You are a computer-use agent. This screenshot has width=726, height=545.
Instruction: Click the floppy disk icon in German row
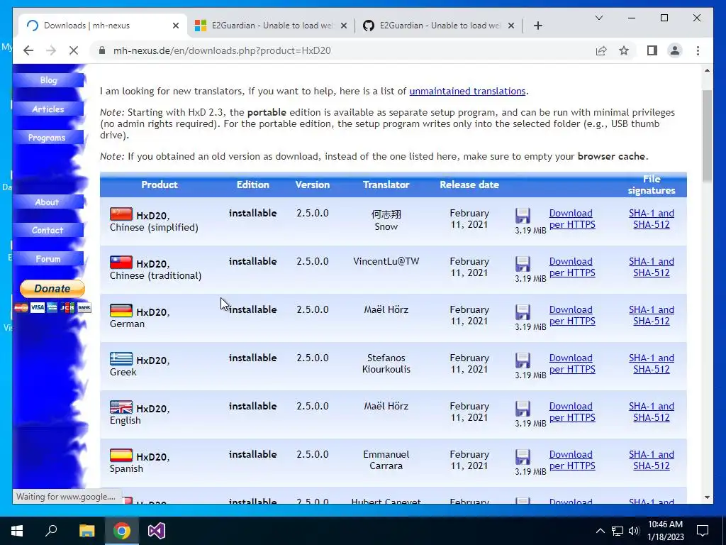tap(523, 312)
